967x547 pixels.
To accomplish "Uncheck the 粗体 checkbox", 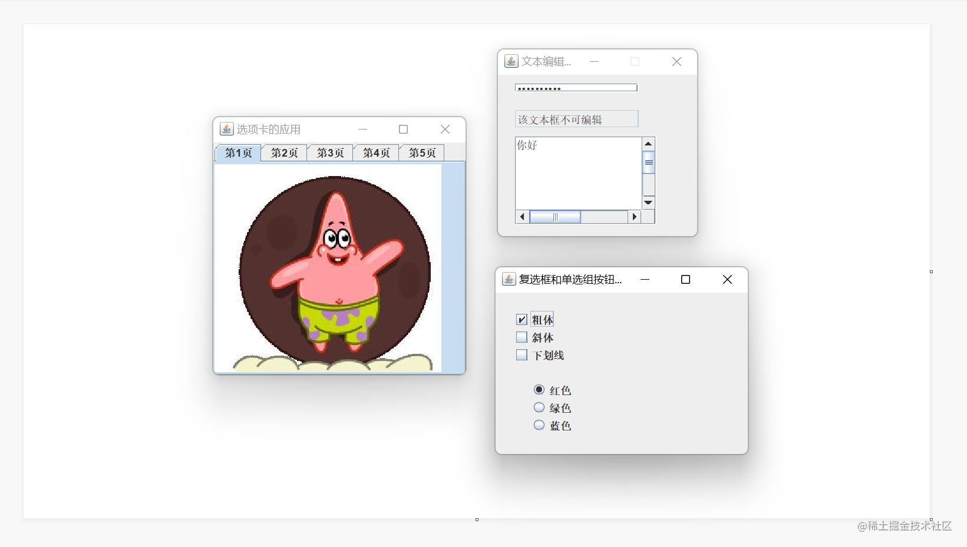I will point(522,319).
